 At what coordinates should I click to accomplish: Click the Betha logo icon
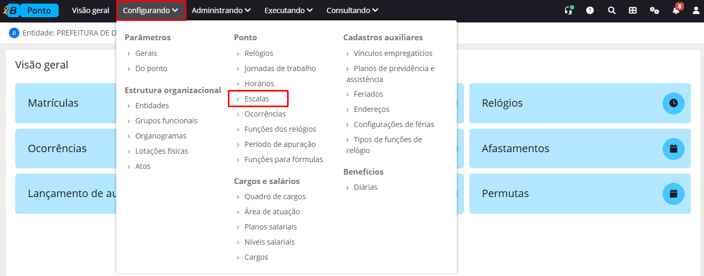click(x=10, y=10)
